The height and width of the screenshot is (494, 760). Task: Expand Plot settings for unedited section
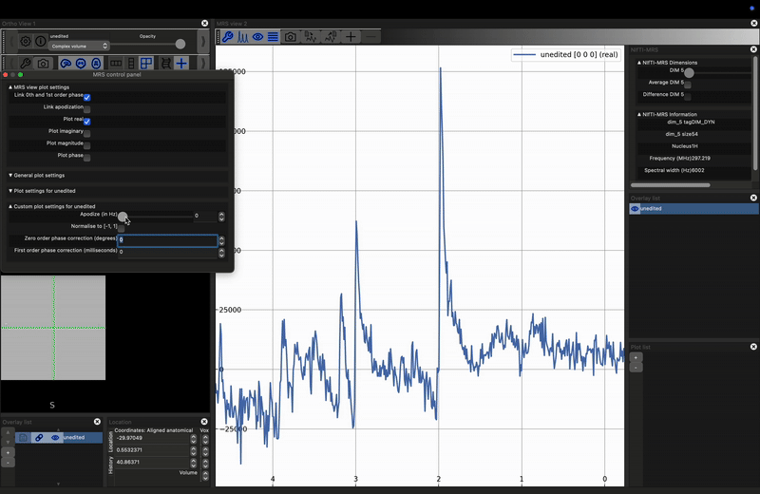point(43,191)
